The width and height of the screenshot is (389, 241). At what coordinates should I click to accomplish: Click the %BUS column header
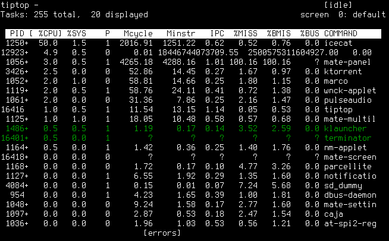[x=310, y=33]
